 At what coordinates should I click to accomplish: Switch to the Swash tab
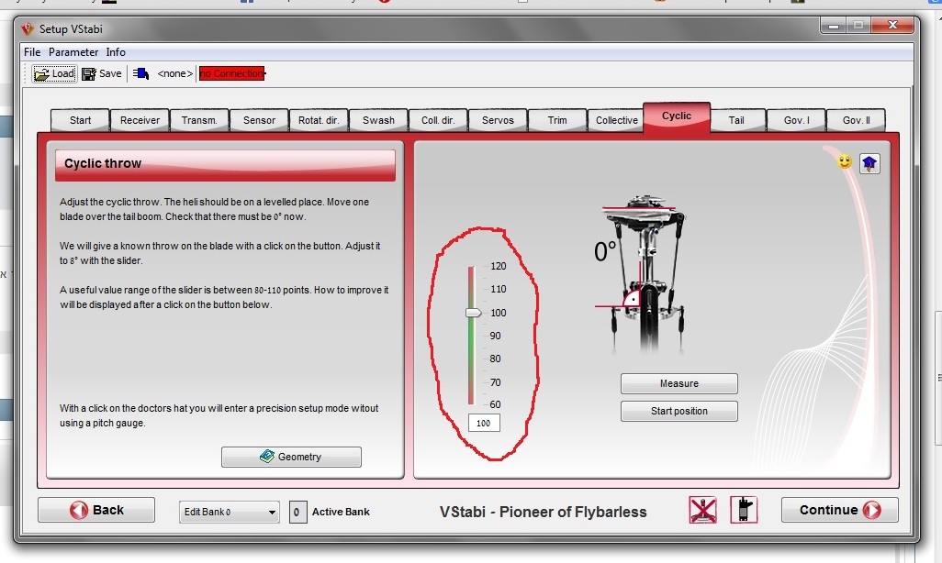[378, 120]
